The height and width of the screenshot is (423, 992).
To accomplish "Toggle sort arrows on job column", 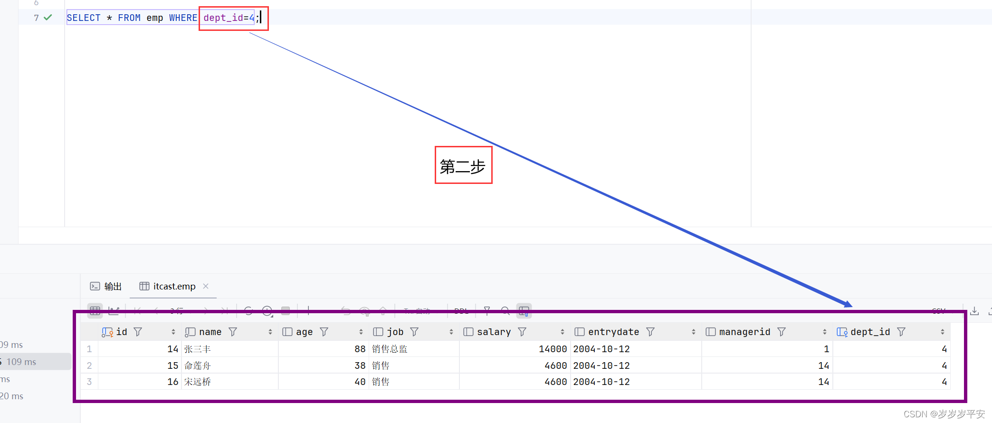I will click(x=451, y=332).
